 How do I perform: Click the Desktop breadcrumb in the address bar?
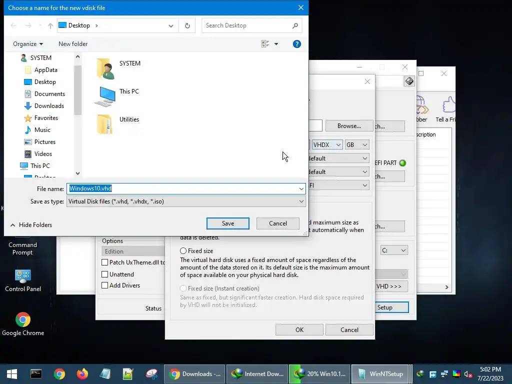[x=79, y=25]
